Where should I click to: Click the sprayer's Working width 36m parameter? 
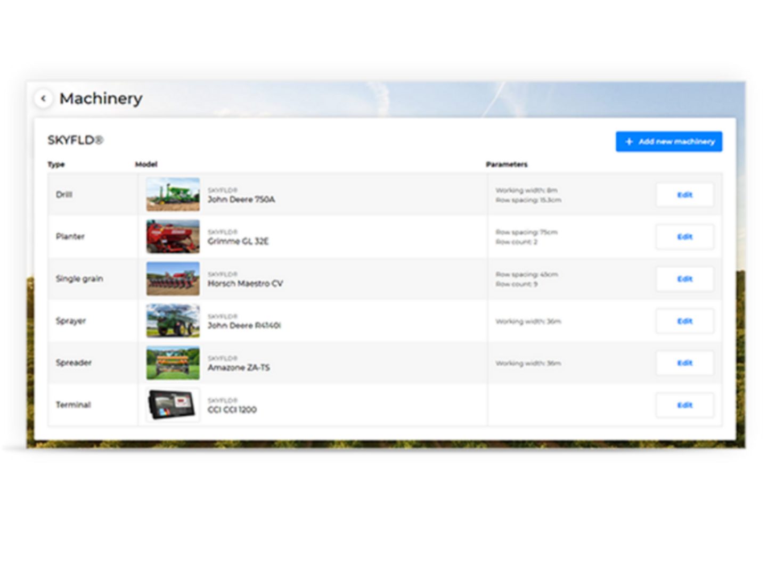point(528,322)
